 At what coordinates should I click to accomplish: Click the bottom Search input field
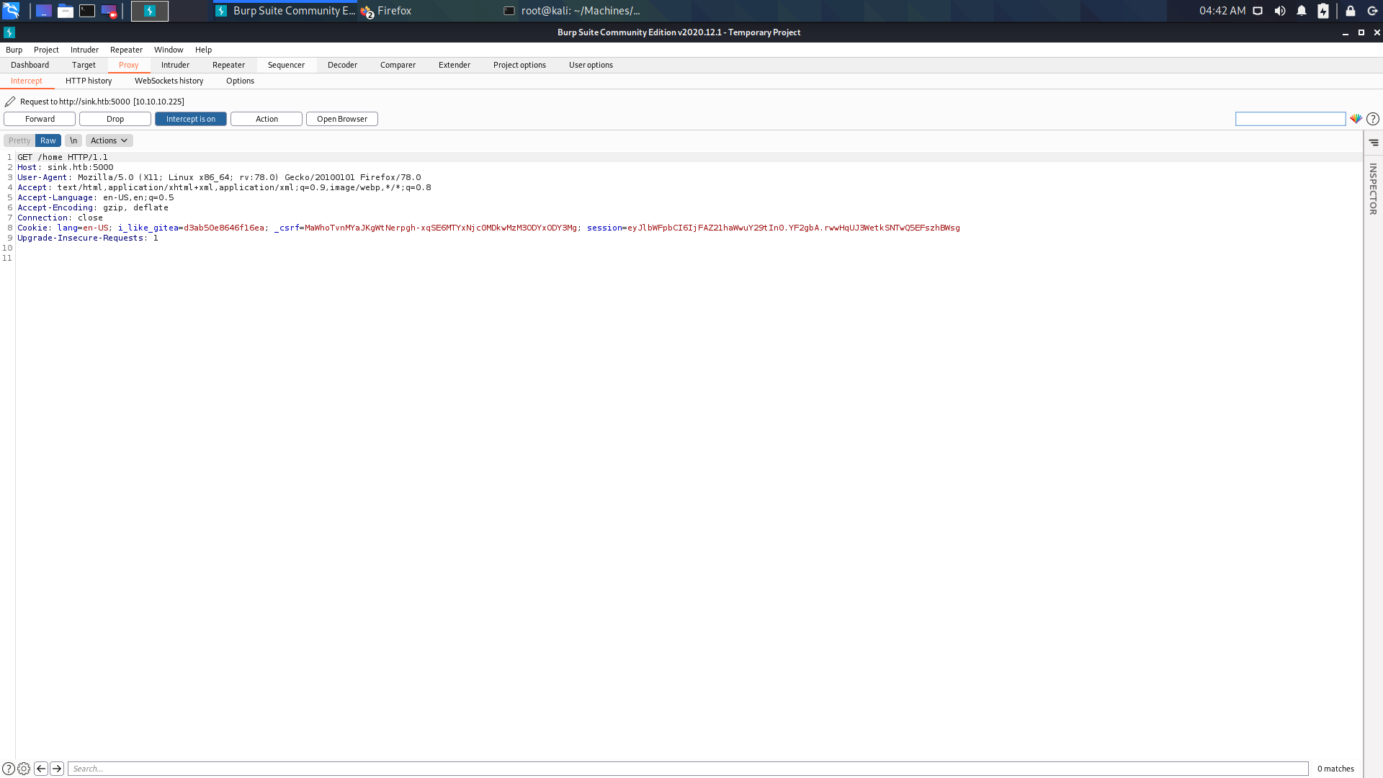pyautogui.click(x=688, y=769)
